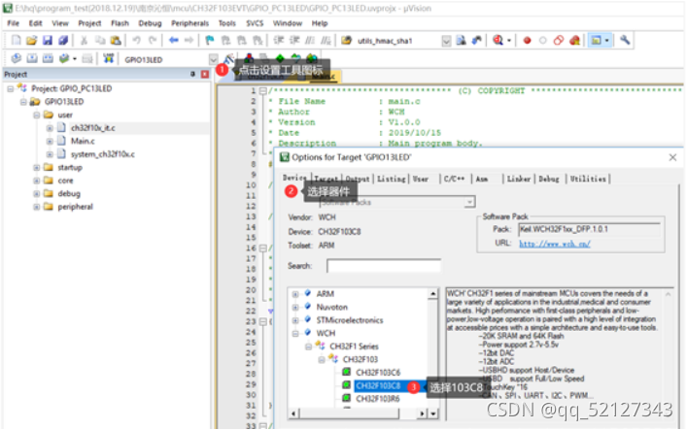Switch to the Output tab in Options dialog
Image resolution: width=687 pixels, height=430 pixels.
(358, 179)
